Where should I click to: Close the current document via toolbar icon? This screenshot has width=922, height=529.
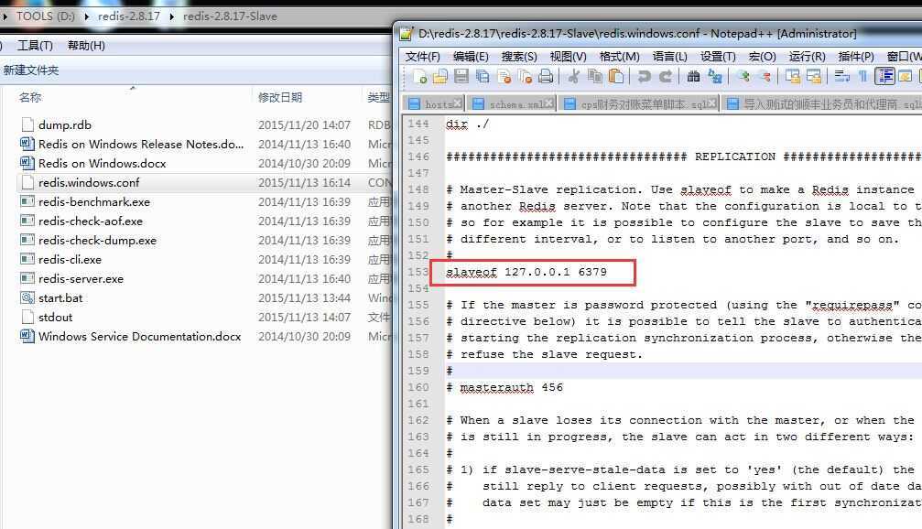point(504,76)
